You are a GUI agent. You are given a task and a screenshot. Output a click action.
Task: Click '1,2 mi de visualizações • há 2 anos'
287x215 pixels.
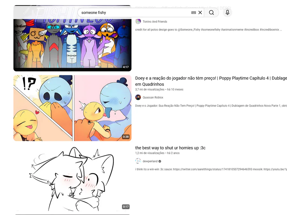(x=157, y=153)
